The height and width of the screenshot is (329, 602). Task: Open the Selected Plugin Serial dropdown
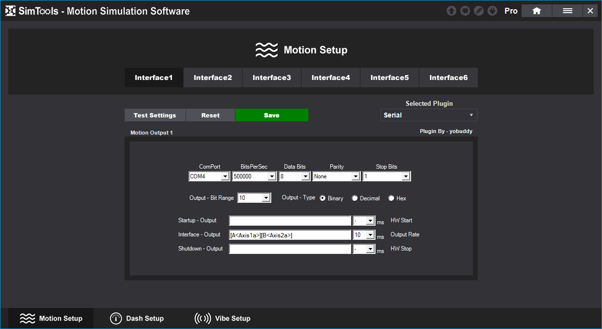click(429, 115)
